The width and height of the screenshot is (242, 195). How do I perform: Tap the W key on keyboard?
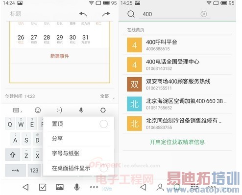point(21,123)
